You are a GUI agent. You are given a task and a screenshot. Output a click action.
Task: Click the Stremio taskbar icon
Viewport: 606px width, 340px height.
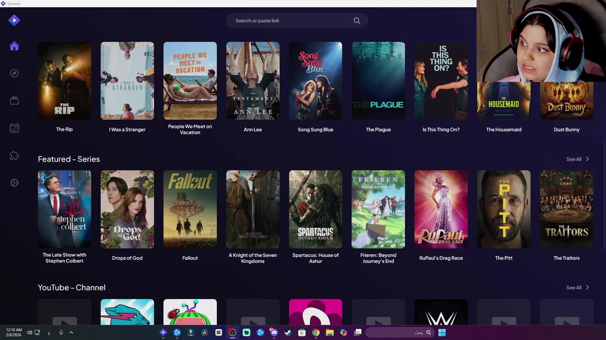click(x=163, y=332)
